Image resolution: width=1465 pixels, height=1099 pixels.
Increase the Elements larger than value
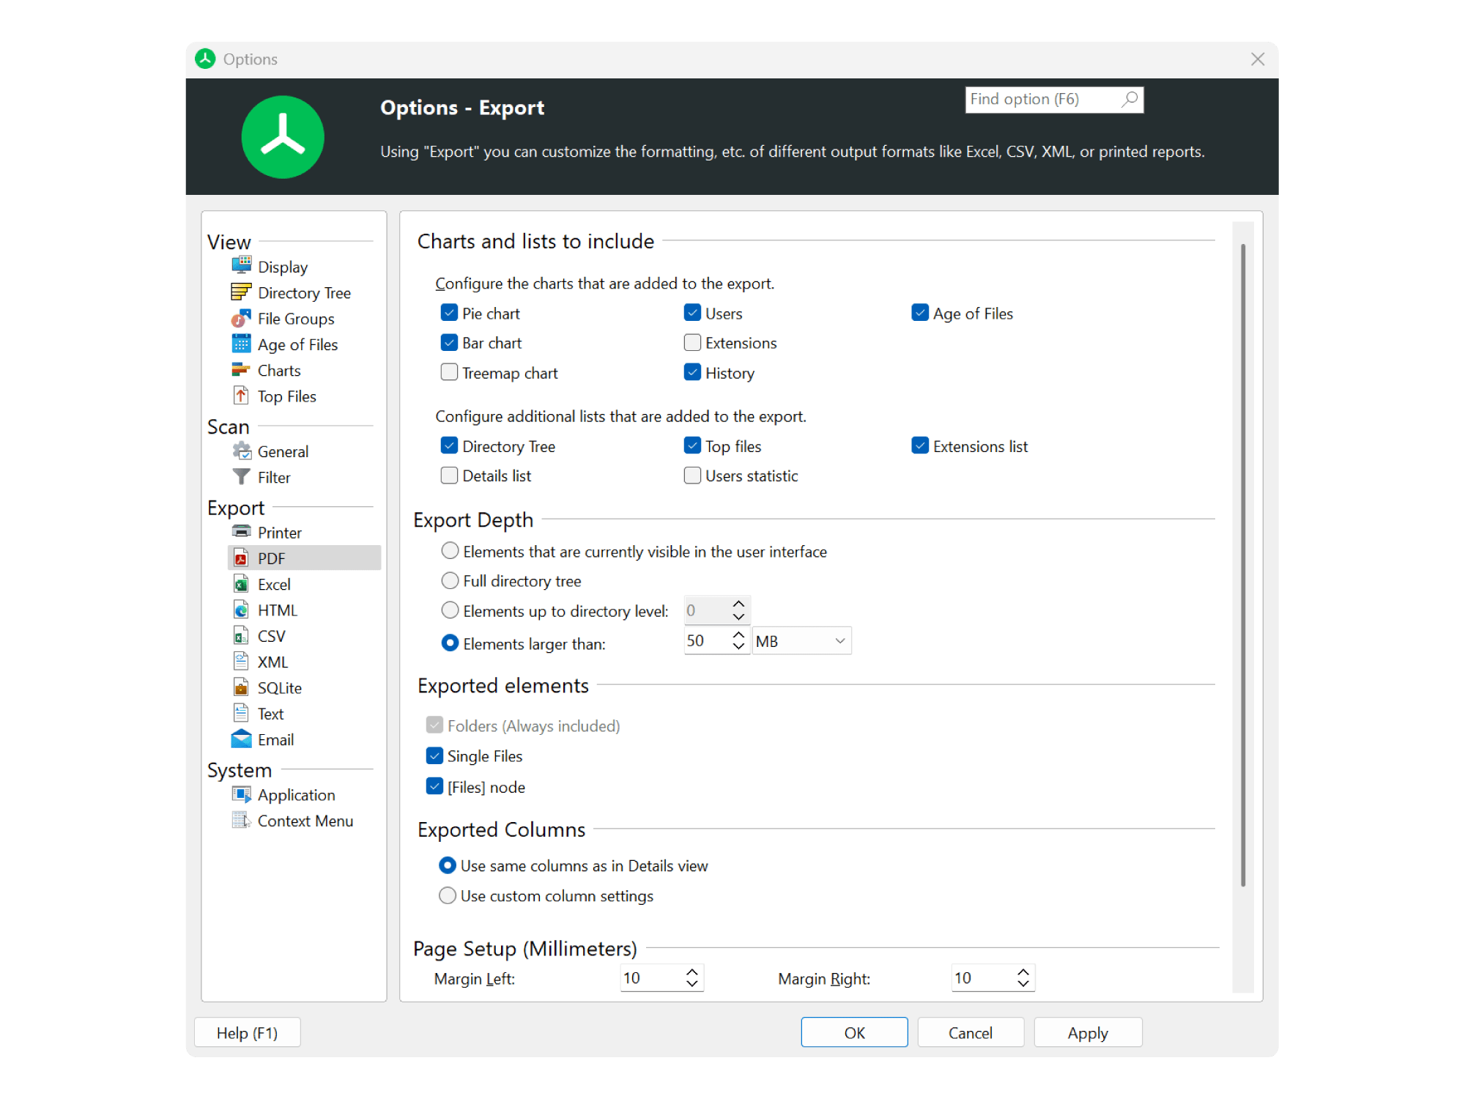[738, 634]
